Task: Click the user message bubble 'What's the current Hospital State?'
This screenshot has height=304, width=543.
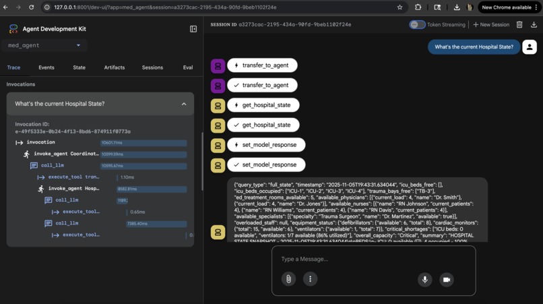Action: [474, 47]
